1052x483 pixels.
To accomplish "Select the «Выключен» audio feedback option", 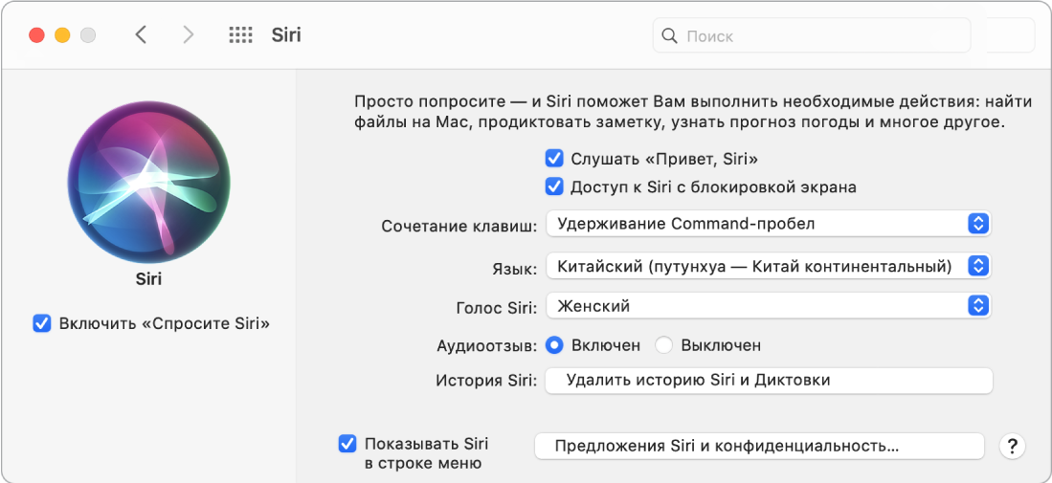I will click(x=664, y=345).
